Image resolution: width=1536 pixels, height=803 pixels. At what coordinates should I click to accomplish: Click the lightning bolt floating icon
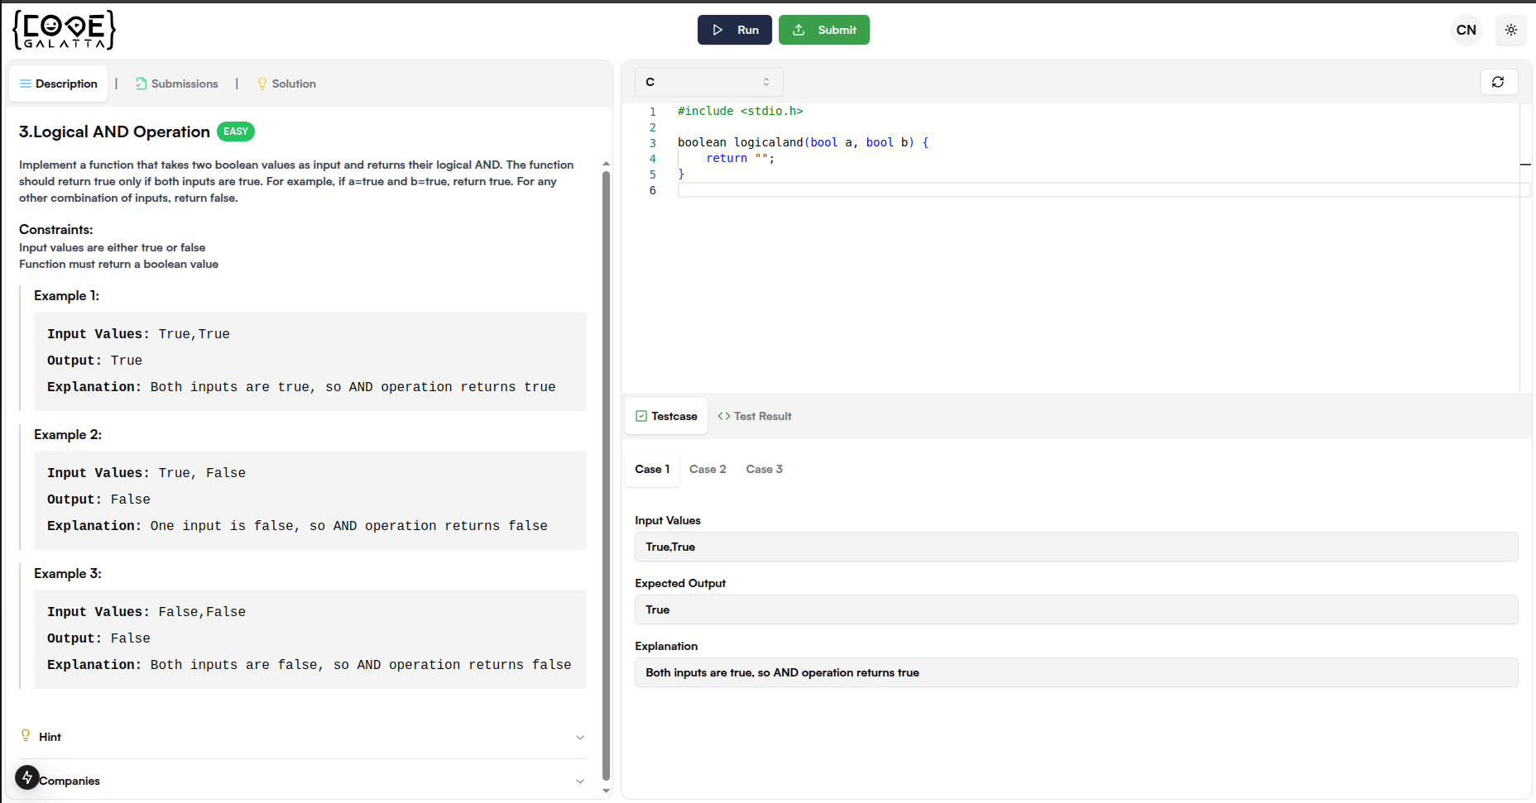pos(27,777)
